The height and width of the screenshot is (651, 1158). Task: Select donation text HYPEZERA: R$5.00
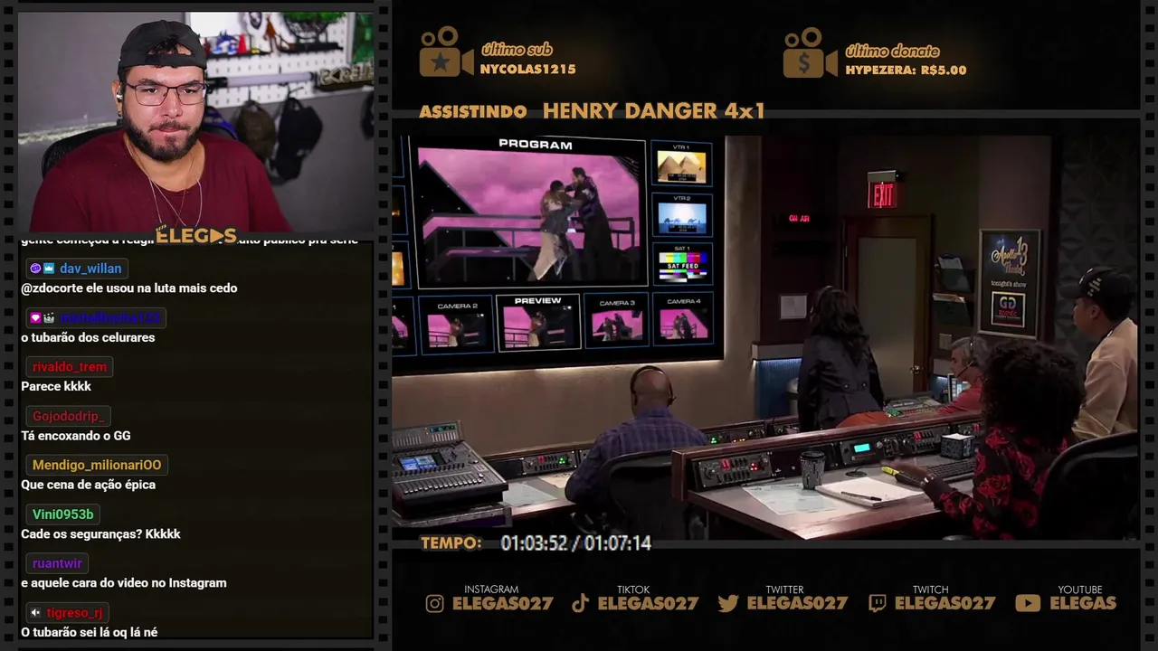pyautogui.click(x=906, y=70)
